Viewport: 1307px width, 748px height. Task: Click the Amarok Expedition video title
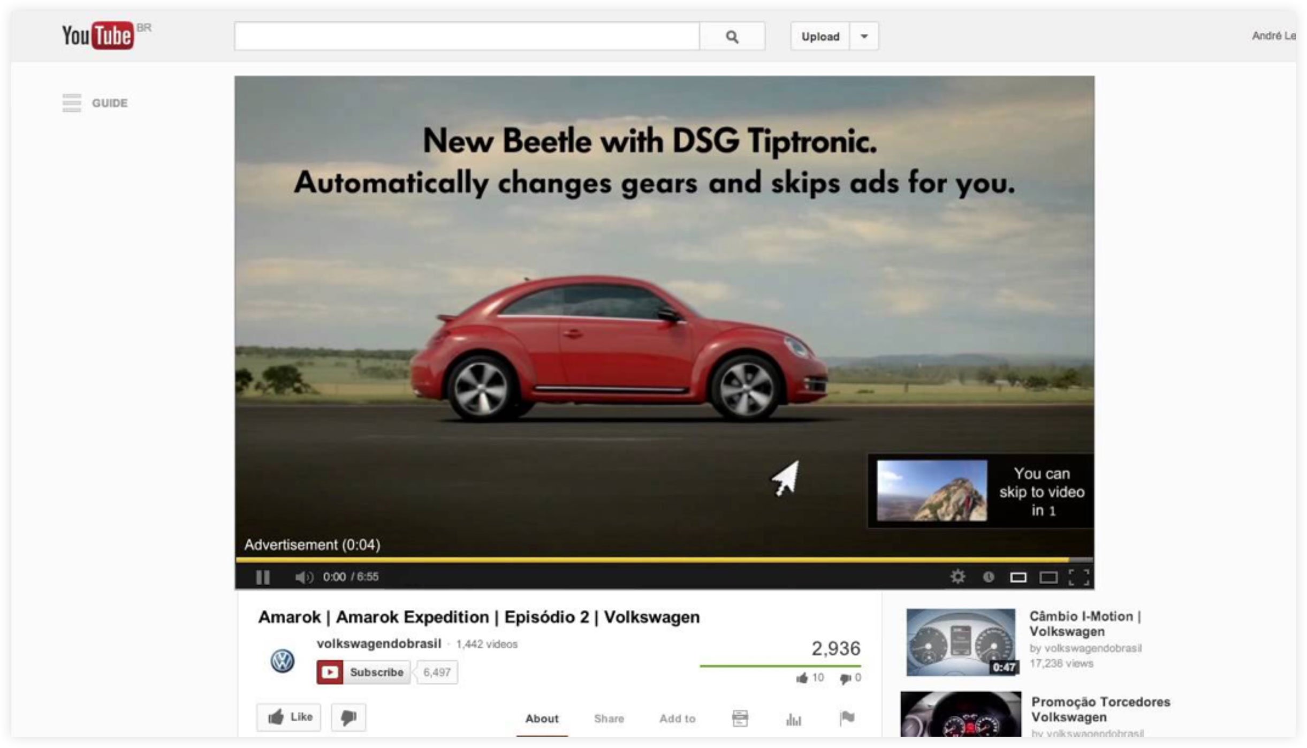click(479, 617)
